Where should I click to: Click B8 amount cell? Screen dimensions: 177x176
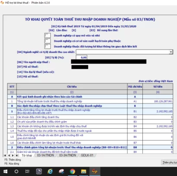pyautogui.click(x=158, y=147)
